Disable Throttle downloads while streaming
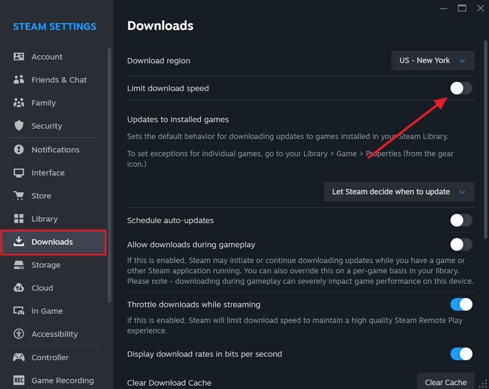Screen dimensions: 489x389 [461, 304]
